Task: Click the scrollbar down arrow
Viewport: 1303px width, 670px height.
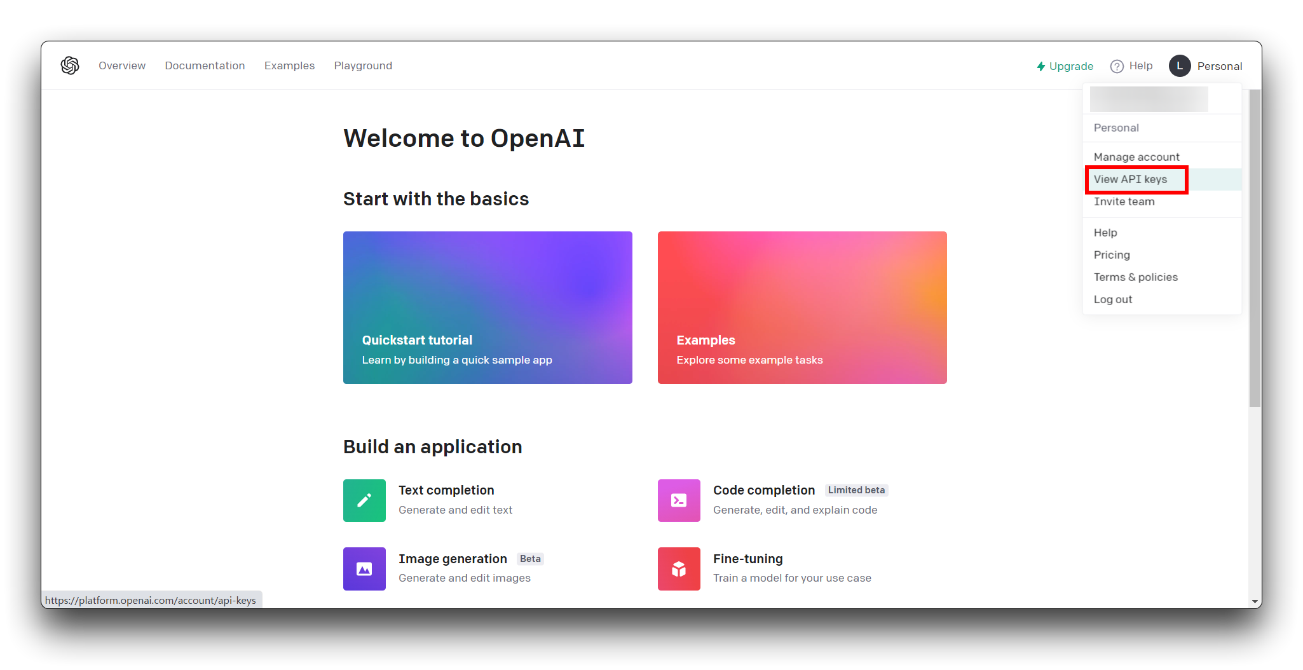Action: pos(1255,601)
